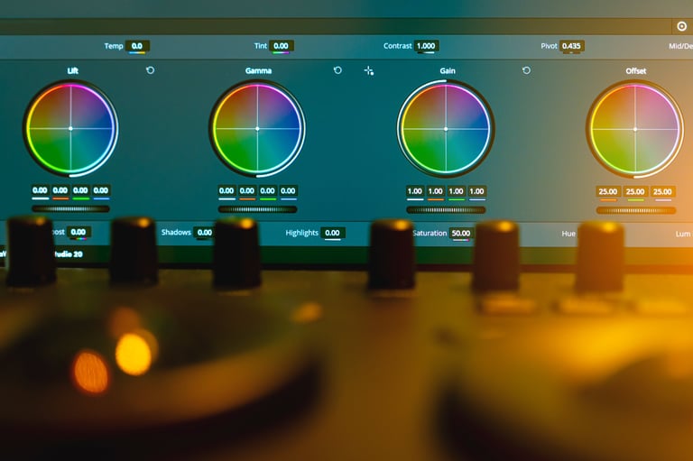Screen dimensions: 693x461
Task: Reset the Gamma color wheel
Action: click(x=337, y=70)
